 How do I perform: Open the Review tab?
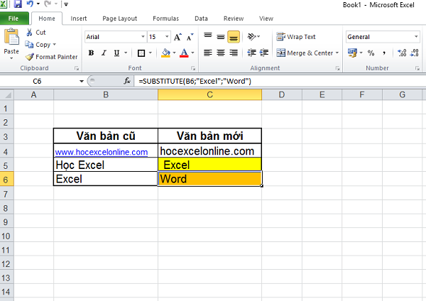coord(234,18)
